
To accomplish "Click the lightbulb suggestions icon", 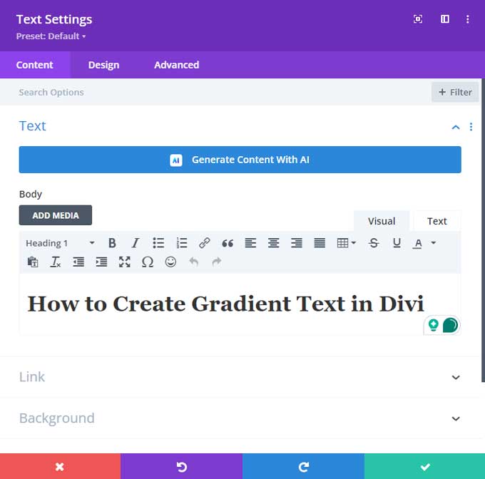I will 434,325.
